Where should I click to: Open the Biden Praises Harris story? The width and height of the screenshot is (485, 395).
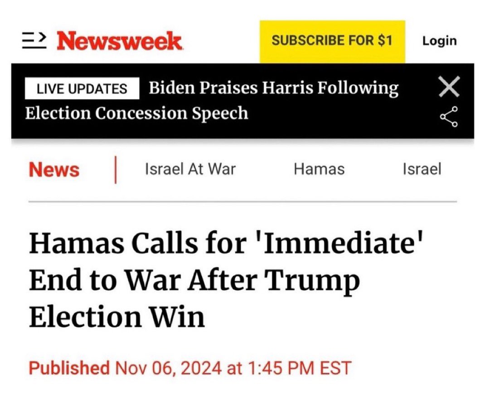(273, 88)
